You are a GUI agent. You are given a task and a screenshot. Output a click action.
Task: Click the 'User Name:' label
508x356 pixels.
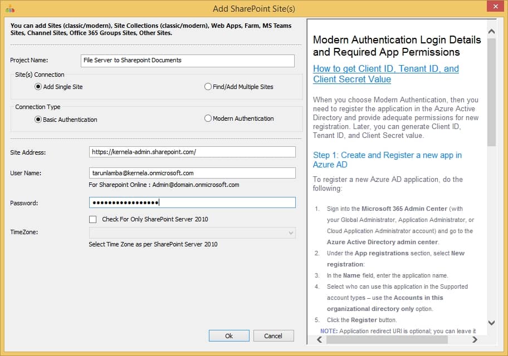(26, 173)
